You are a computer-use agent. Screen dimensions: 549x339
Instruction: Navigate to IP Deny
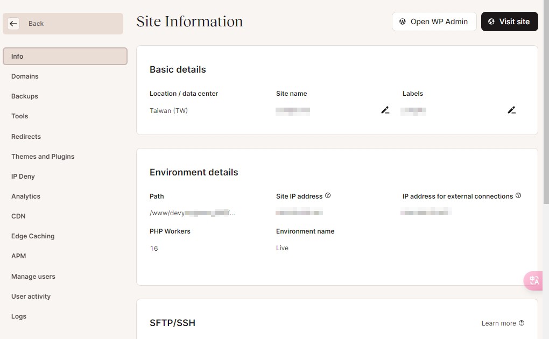23,176
